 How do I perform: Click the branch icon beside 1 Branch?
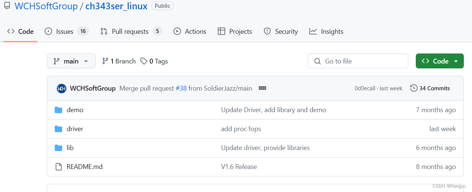105,61
